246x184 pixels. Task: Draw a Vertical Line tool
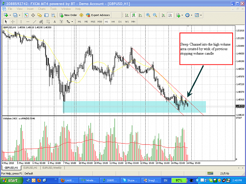tap(21, 22)
